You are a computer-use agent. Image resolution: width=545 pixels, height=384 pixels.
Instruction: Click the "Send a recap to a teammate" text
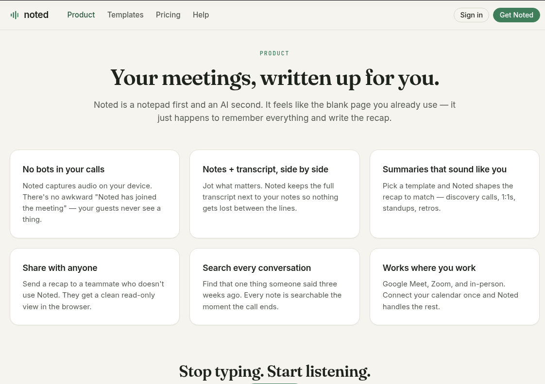click(93, 295)
